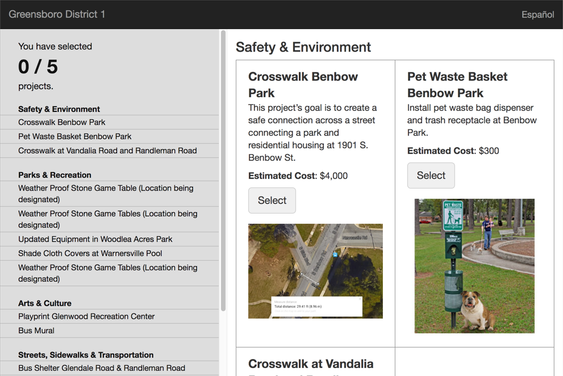Image resolution: width=563 pixels, height=376 pixels.
Task: Click the sidebar vertical scrollbar
Action: pyautogui.click(x=223, y=170)
